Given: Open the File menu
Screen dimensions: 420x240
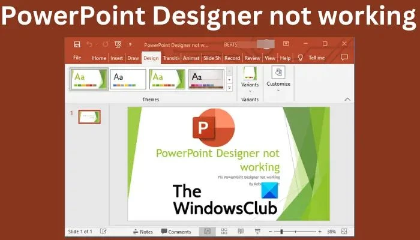Looking at the screenshot, I should pos(77,58).
